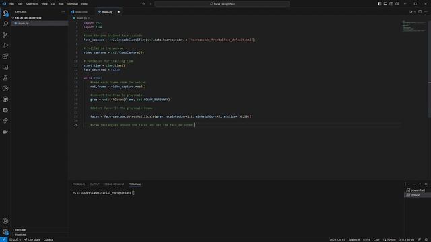Open the Terminal menu
Screen dimensions: 431x242
(x=73, y=4)
